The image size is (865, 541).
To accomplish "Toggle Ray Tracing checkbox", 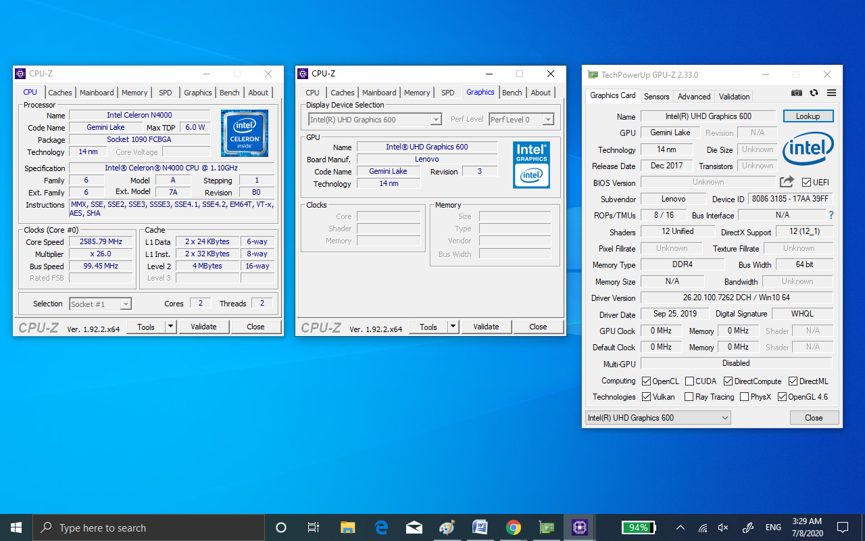I will tap(689, 397).
